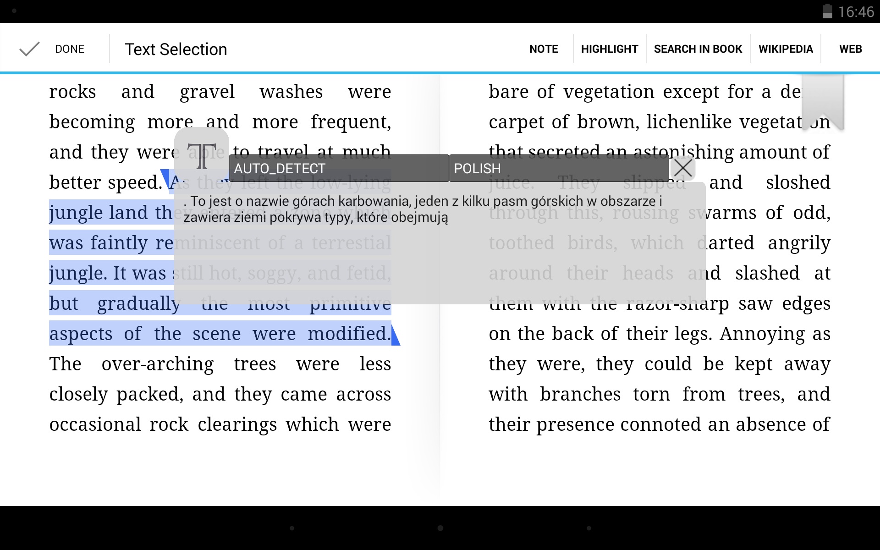Select AUTO_DETECT language option
Screen dimensions: 880x550
point(280,167)
